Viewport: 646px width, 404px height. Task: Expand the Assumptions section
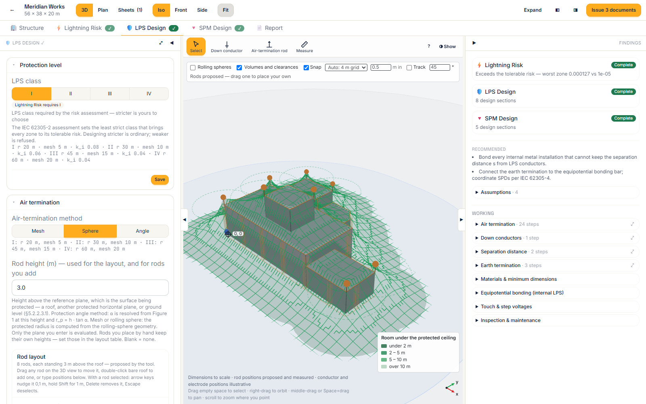click(555, 192)
